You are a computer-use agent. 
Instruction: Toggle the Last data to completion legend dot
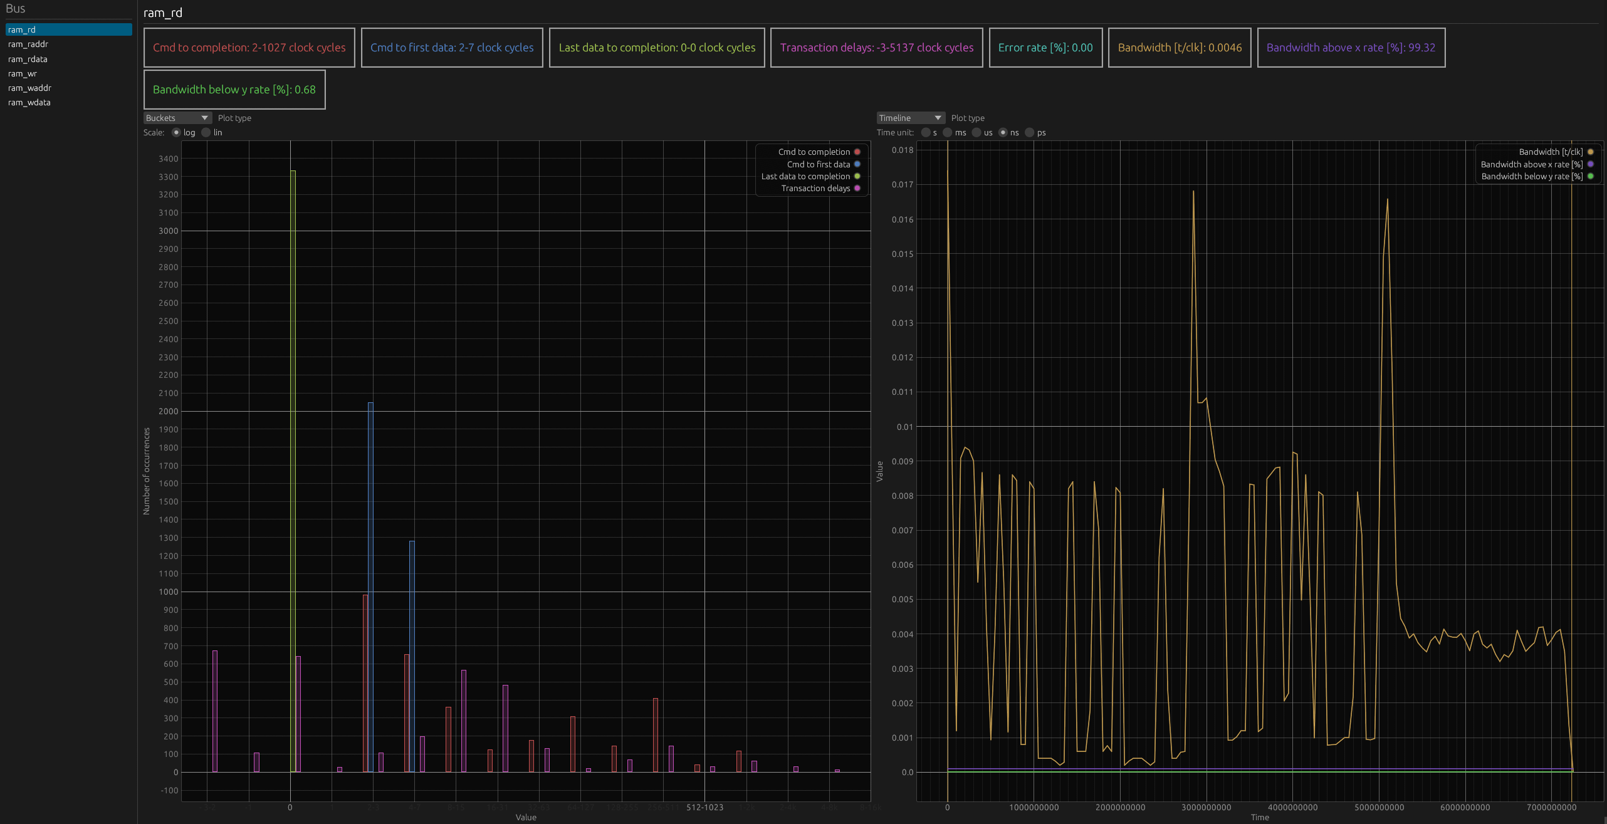pyautogui.click(x=857, y=176)
